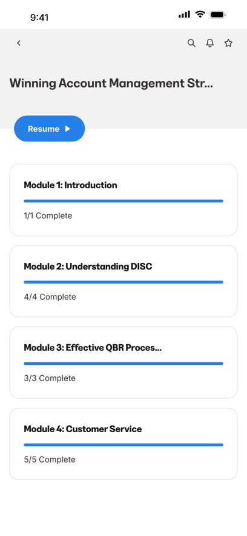Favorite course with star icon
This screenshot has width=247, height=536.
point(228,43)
